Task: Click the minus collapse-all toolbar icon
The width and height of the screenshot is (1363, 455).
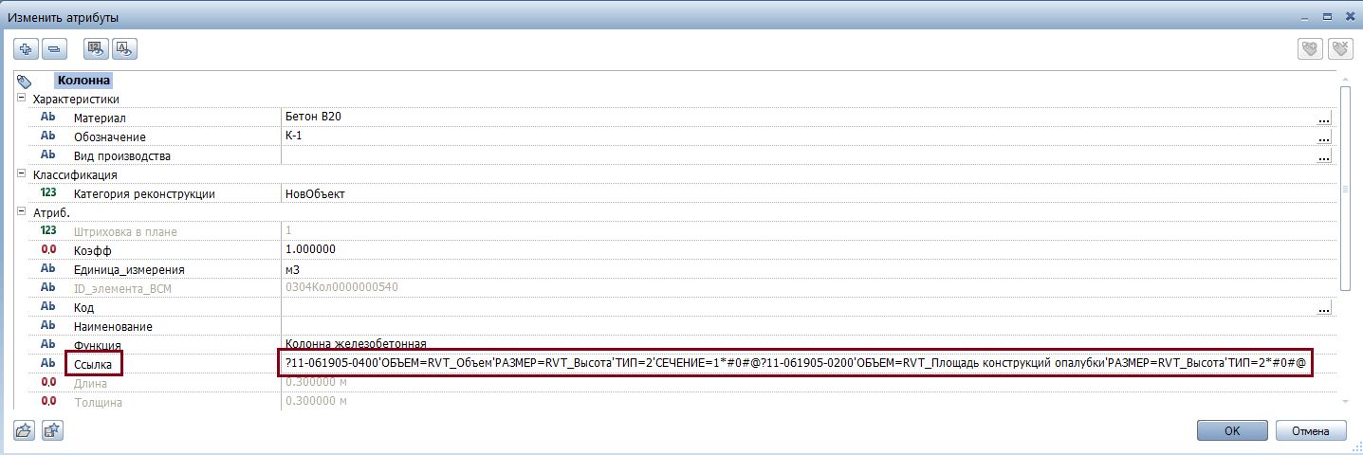Action: coord(54,47)
